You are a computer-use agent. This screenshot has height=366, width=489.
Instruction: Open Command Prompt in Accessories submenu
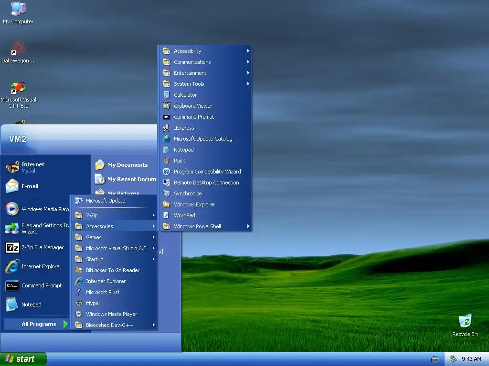tap(205, 117)
